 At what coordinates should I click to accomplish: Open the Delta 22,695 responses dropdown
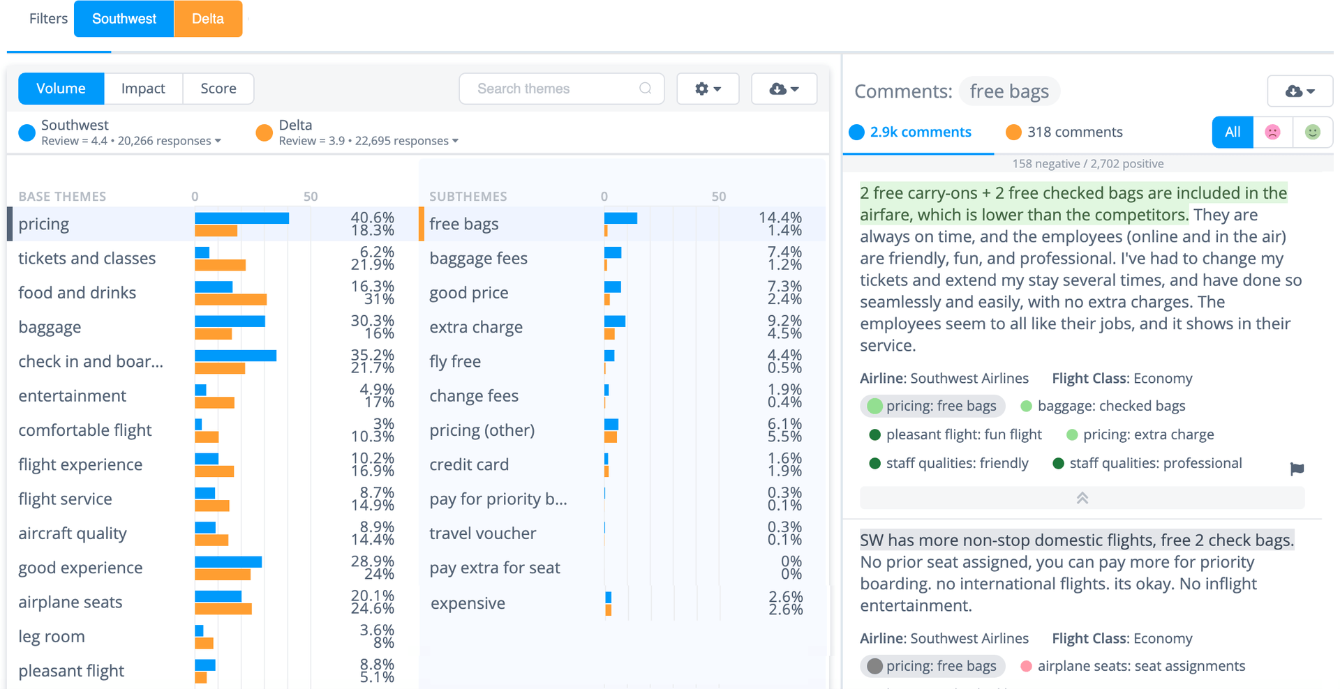click(456, 141)
